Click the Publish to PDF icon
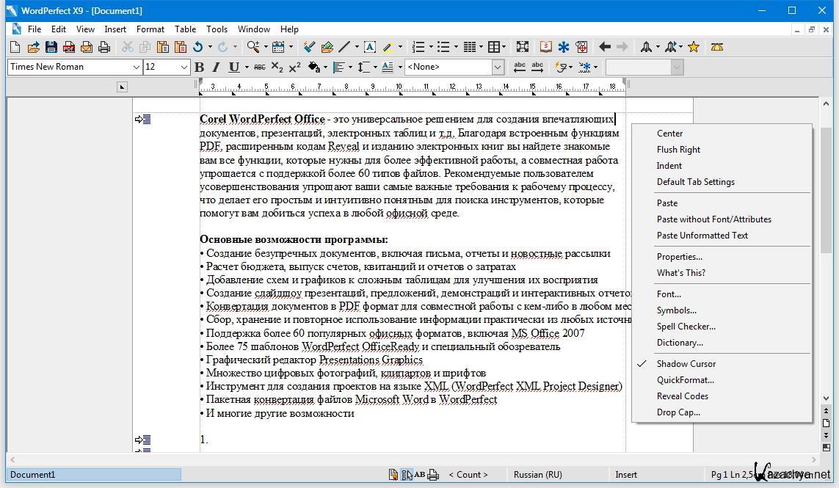Screen dimensions: 839x488 (69, 47)
